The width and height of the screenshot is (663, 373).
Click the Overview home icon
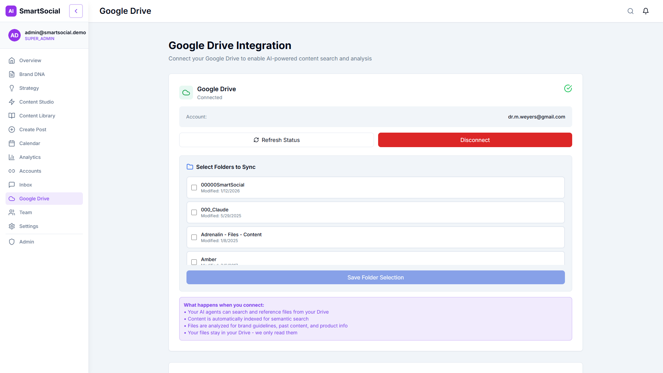click(12, 60)
